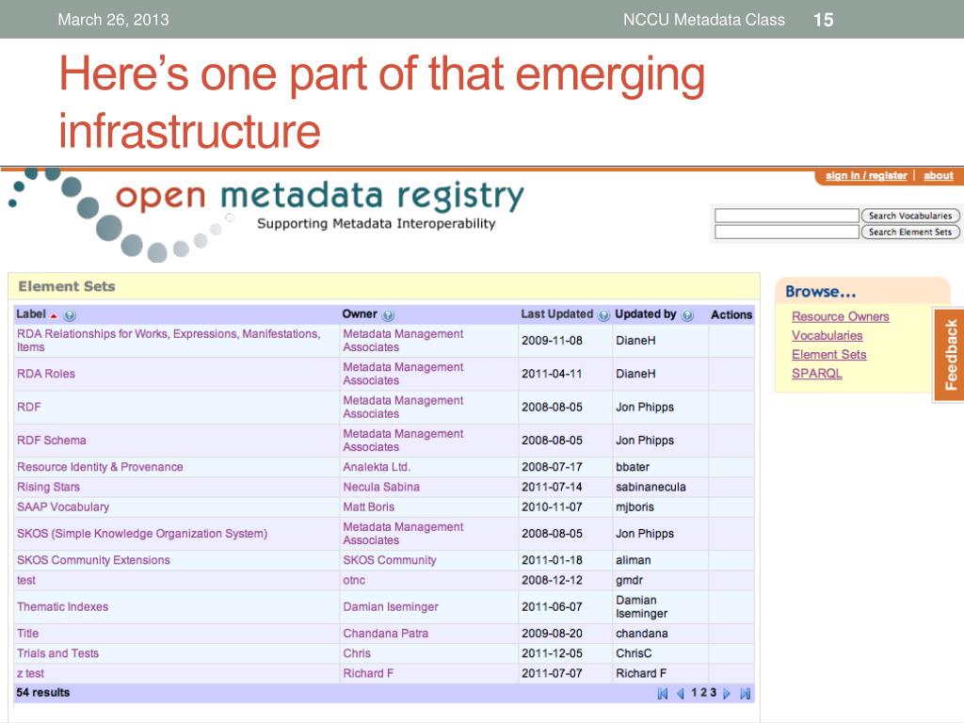Open owner Analekta Ltd.
Viewport: 964px width, 723px height.
377,467
